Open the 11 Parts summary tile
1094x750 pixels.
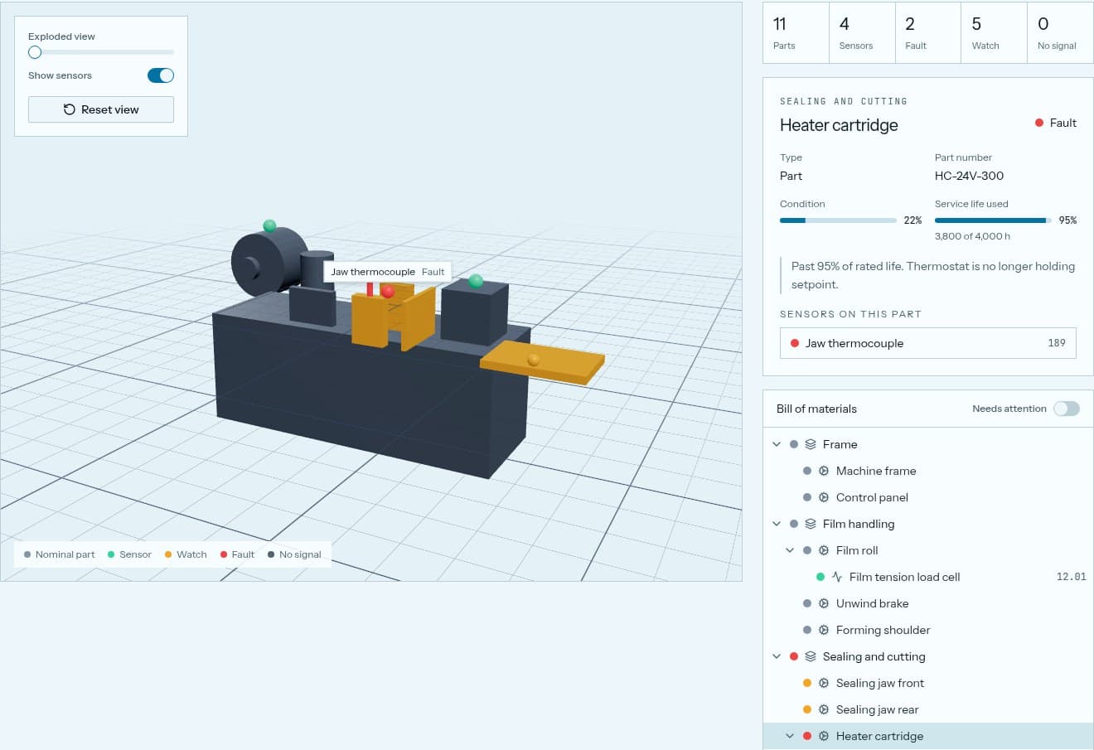[x=796, y=33]
